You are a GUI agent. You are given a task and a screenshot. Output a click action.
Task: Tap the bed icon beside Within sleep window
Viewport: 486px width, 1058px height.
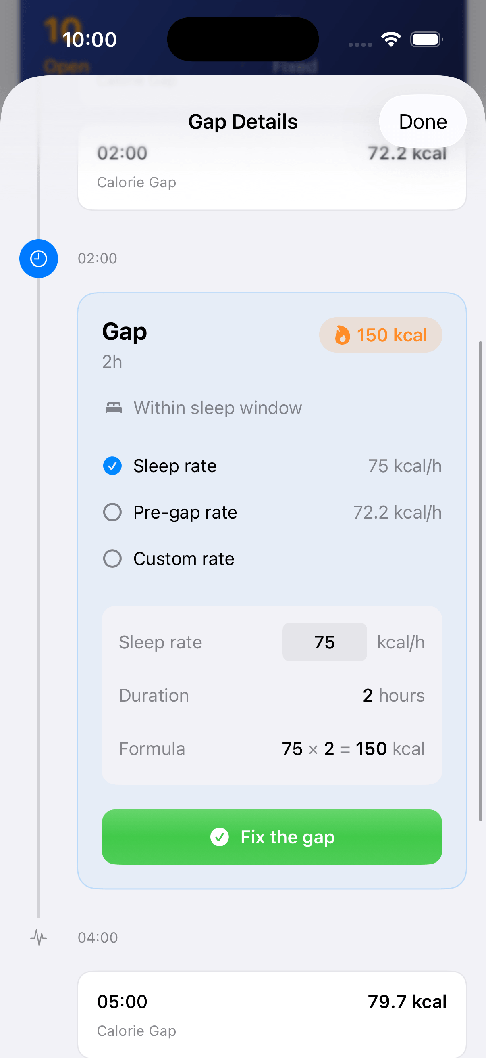click(113, 408)
